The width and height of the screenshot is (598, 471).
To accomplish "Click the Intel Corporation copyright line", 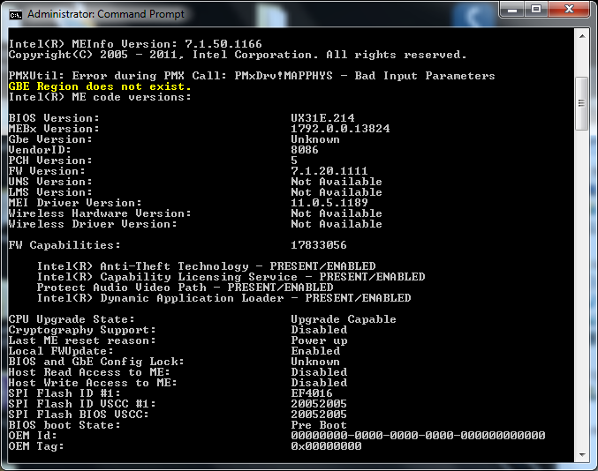I will (238, 55).
